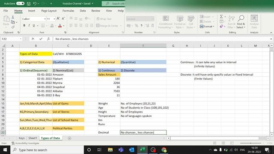Collapse the ribbon with the chevron
This screenshot has height=154, width=274.
point(271,33)
